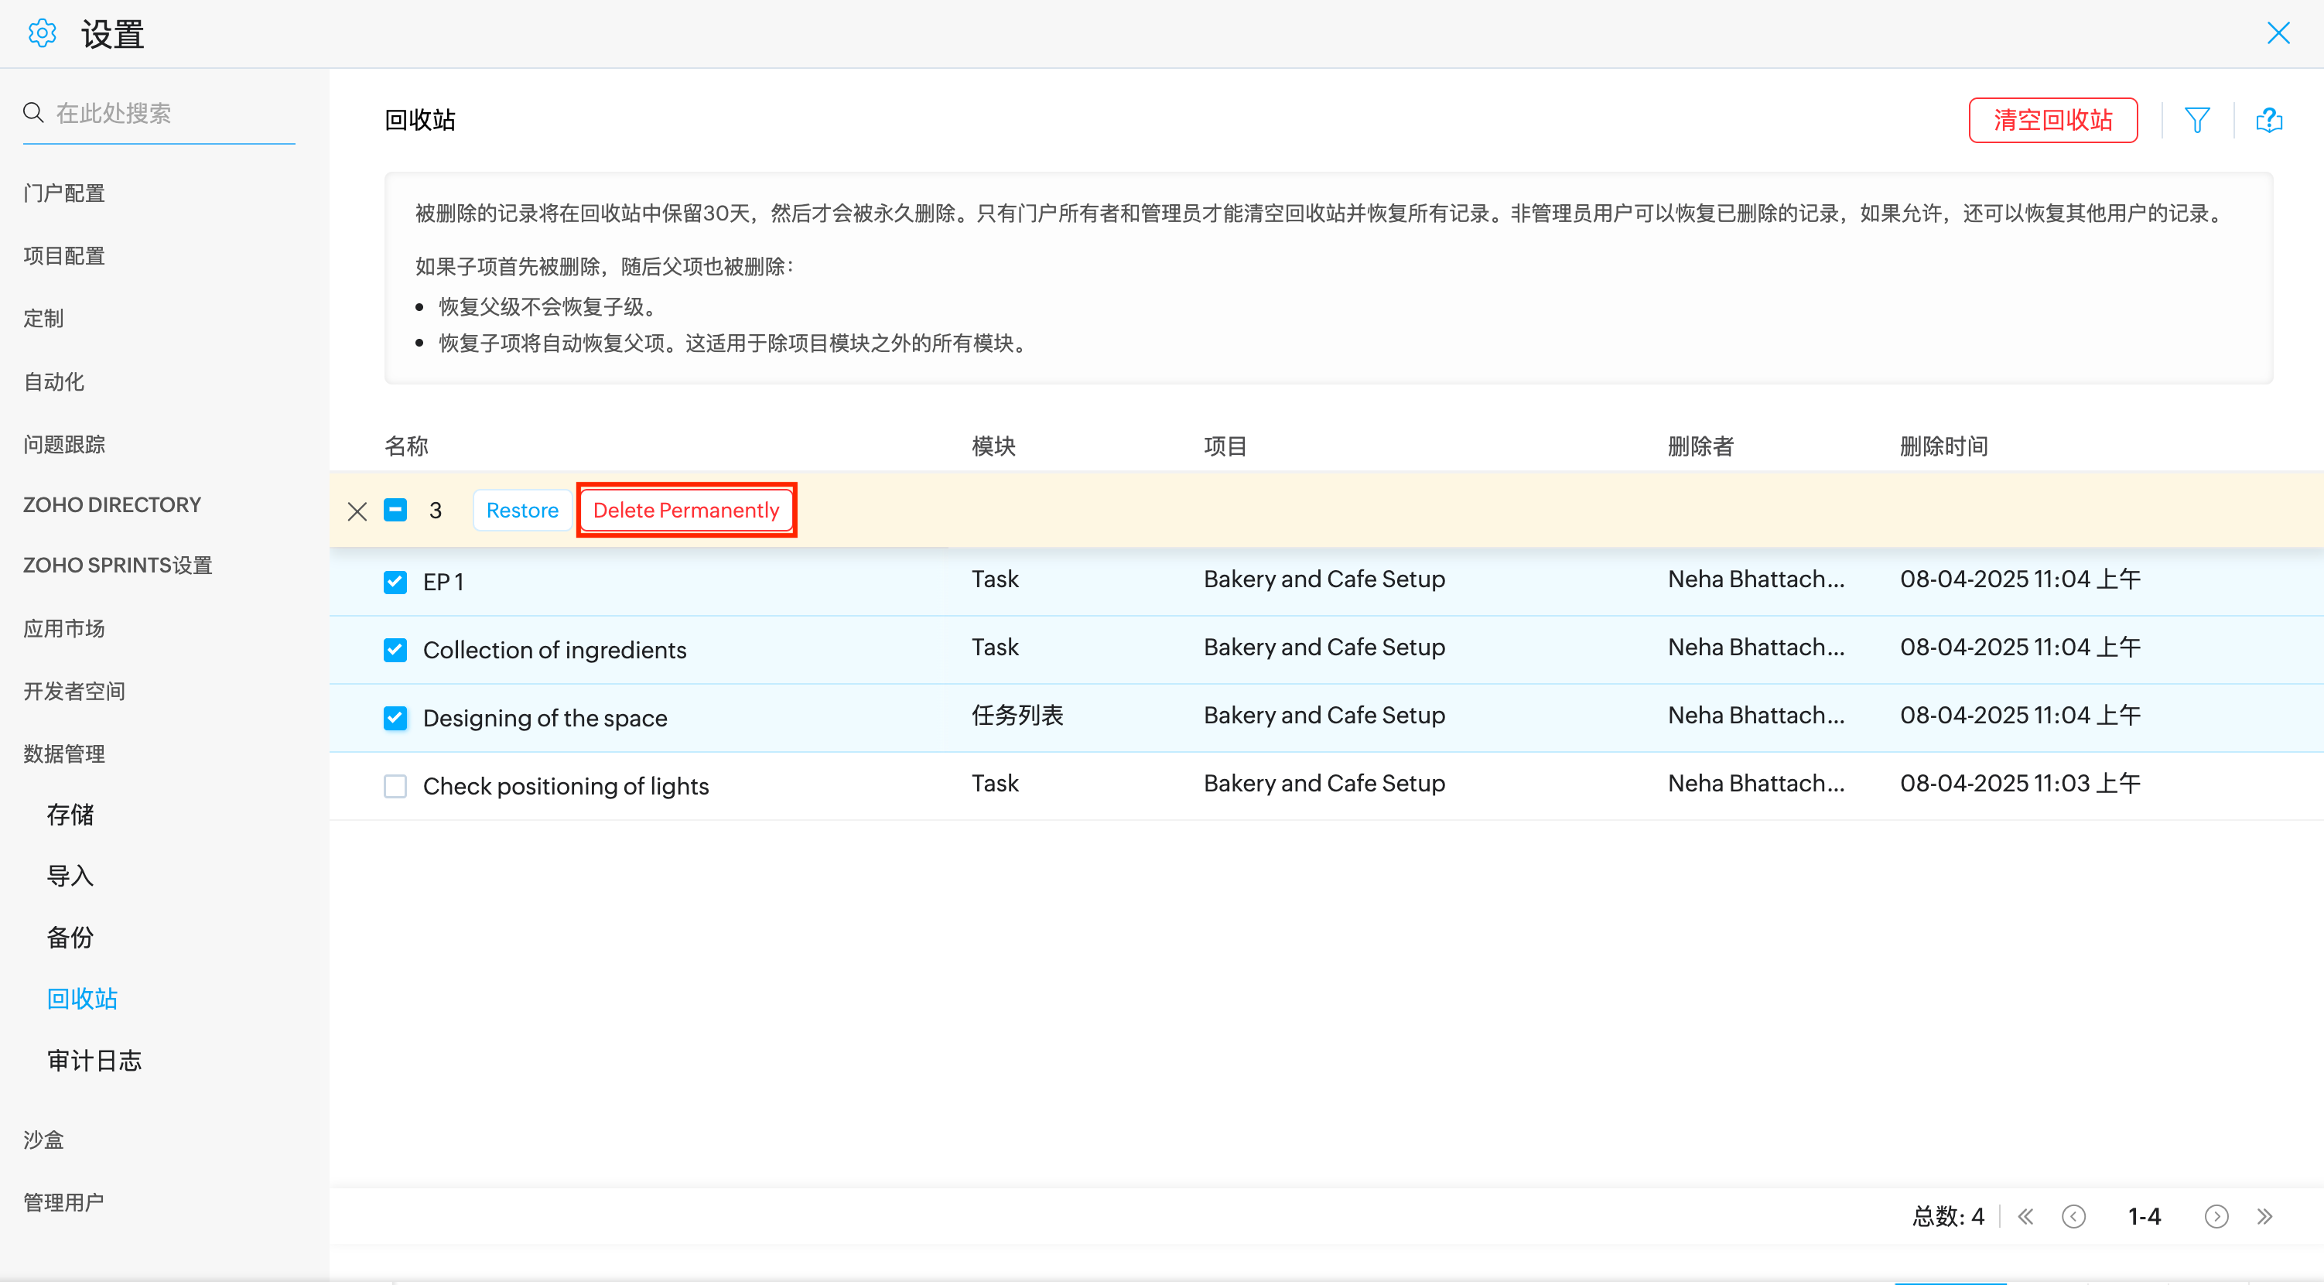The image size is (2324, 1285).
Task: Open the 审计日志 sidebar item
Action: click(x=94, y=1061)
